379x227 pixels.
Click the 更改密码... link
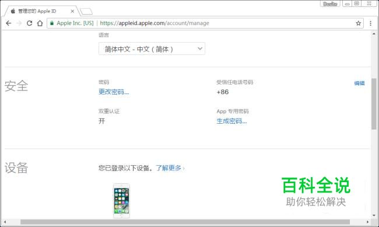pos(114,92)
